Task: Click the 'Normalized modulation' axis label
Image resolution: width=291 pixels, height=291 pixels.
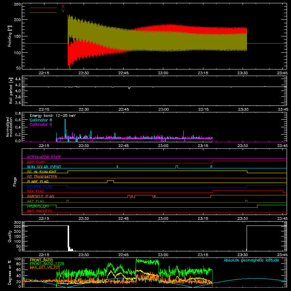Action: [9, 127]
